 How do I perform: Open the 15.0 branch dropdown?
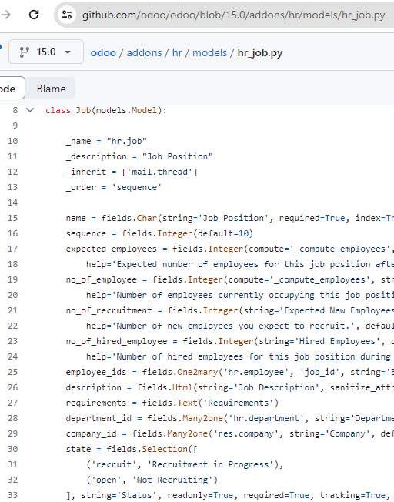coord(46,52)
